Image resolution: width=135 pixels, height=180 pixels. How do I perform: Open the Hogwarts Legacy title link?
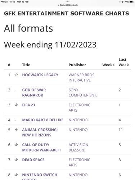pyautogui.click(x=40, y=75)
